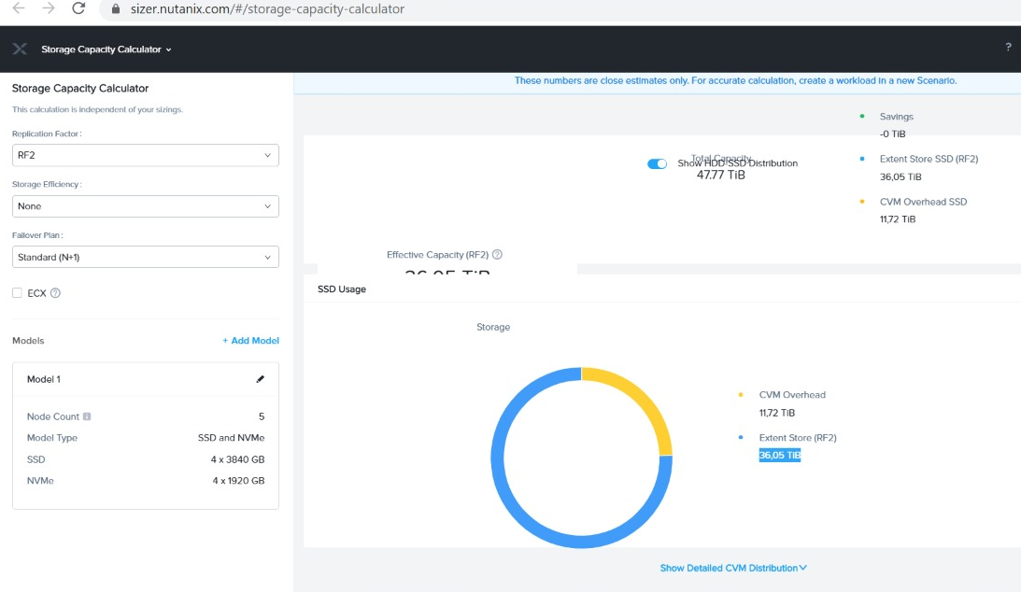Click the Node Count value 5
The image size is (1021, 592).
[x=262, y=416]
